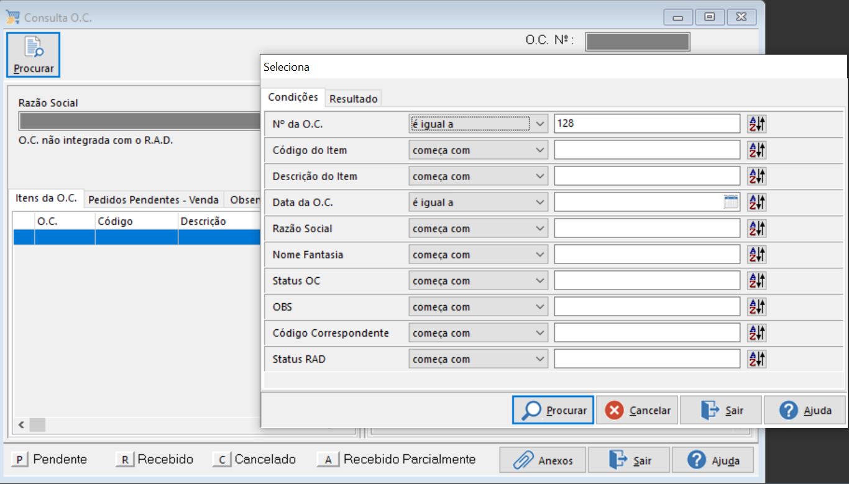The width and height of the screenshot is (849, 484).
Task: Open operator dropdown for Nº da O.C.
Action: click(478, 124)
